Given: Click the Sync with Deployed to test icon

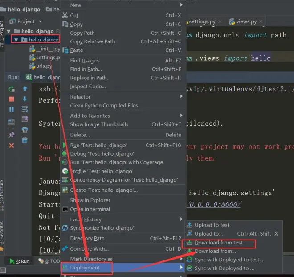Looking at the screenshot, I should click(190, 260).
